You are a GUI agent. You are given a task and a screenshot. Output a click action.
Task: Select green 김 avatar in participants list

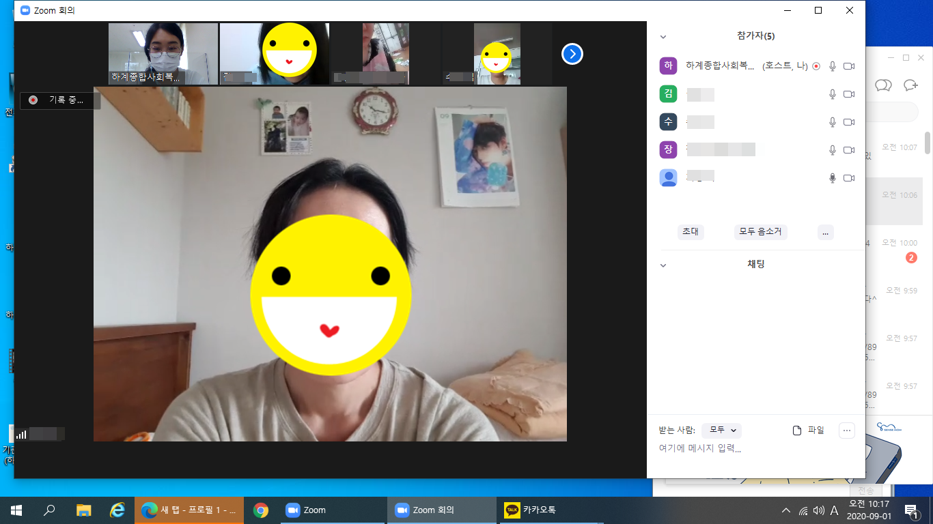[x=668, y=94]
